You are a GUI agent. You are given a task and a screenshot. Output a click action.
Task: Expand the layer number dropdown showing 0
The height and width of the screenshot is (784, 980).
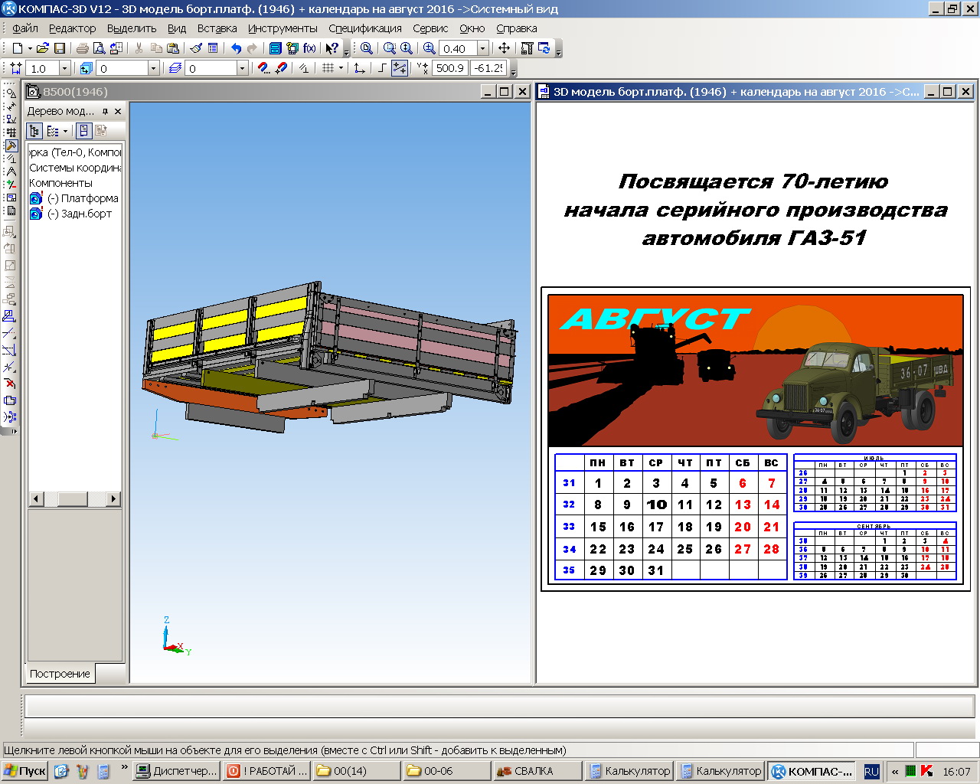(x=242, y=68)
